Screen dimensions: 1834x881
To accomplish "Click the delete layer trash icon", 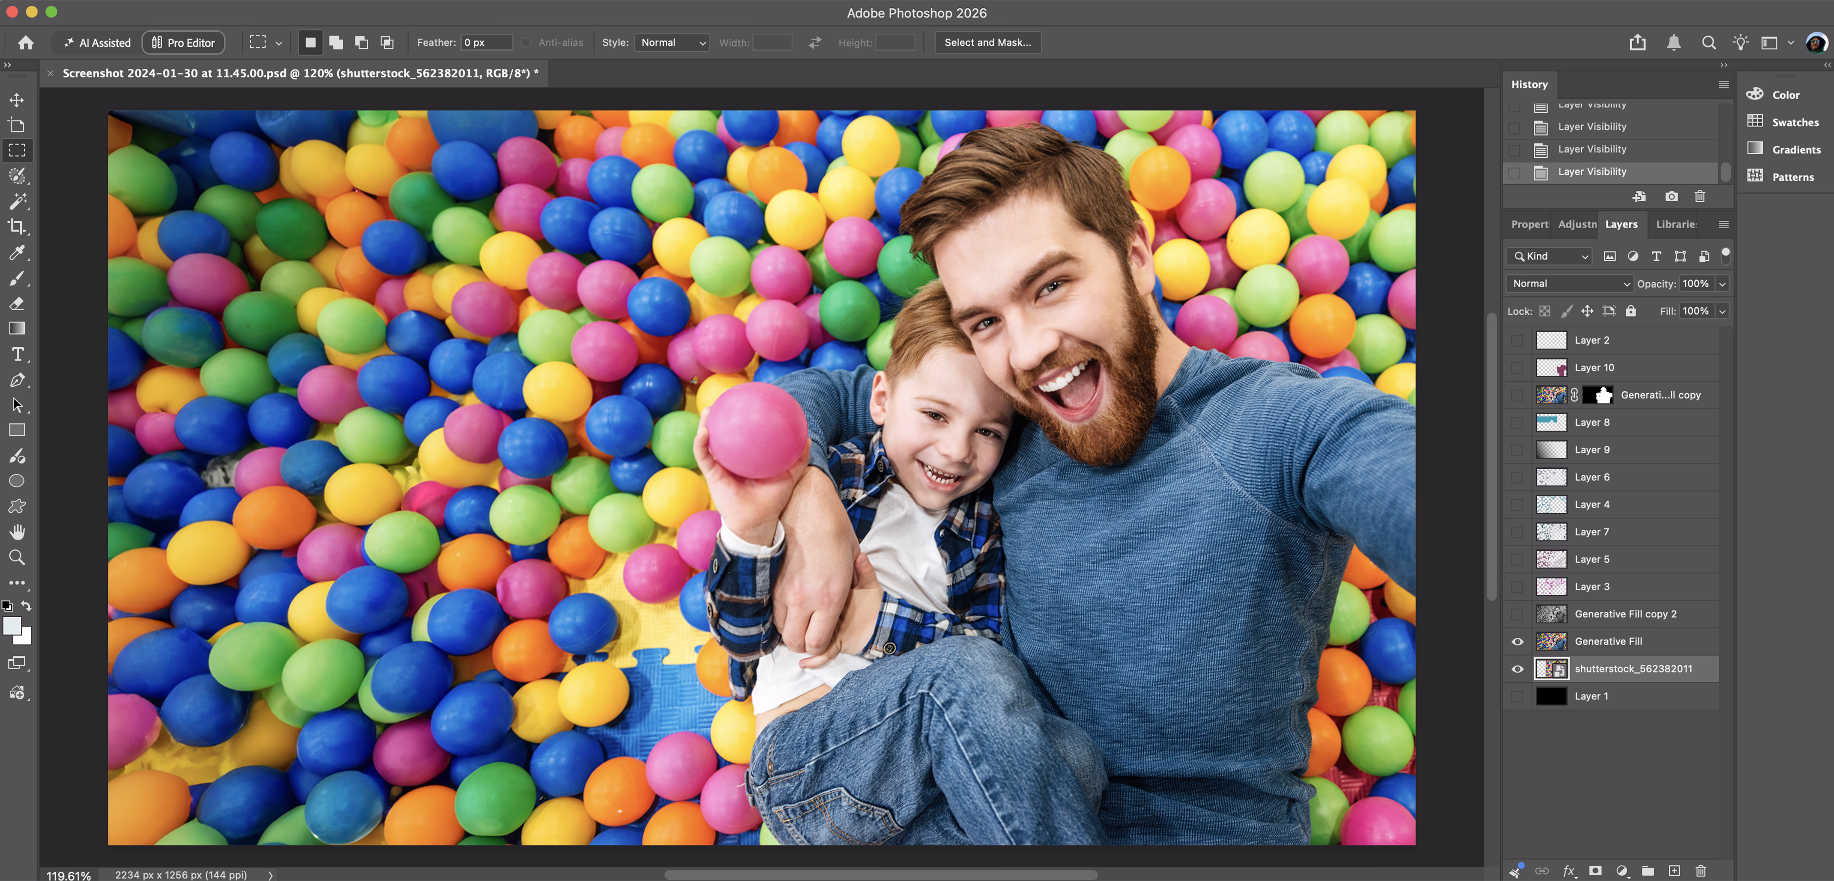I will pos(1701,870).
